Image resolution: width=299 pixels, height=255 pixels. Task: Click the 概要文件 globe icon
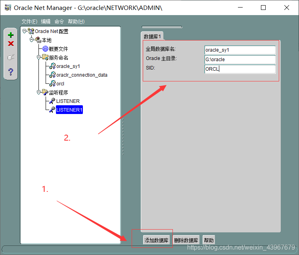(x=45, y=49)
